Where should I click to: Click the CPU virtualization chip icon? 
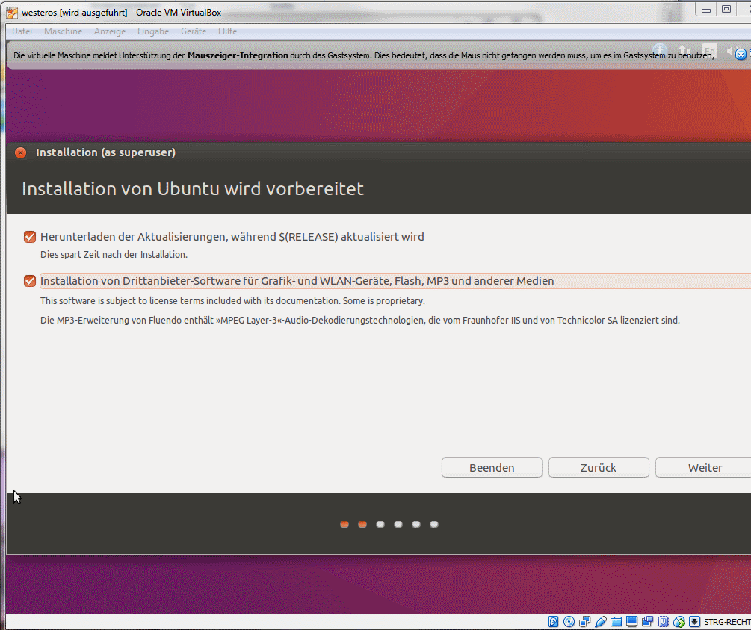[664, 622]
